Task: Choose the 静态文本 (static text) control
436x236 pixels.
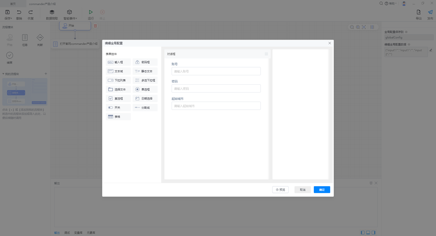Action: coord(145,71)
